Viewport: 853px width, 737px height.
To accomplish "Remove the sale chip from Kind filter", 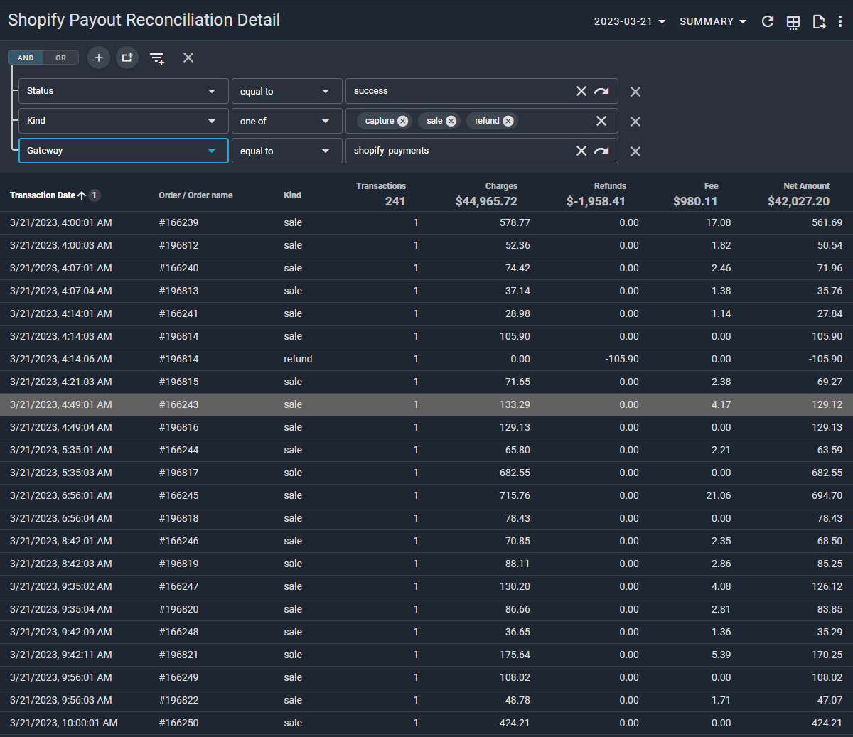I will (x=451, y=121).
